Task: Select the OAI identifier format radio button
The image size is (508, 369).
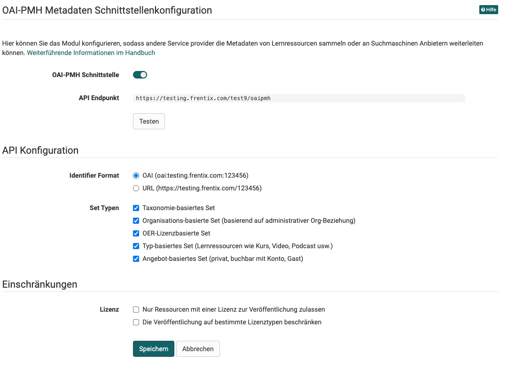Action: pyautogui.click(x=136, y=176)
